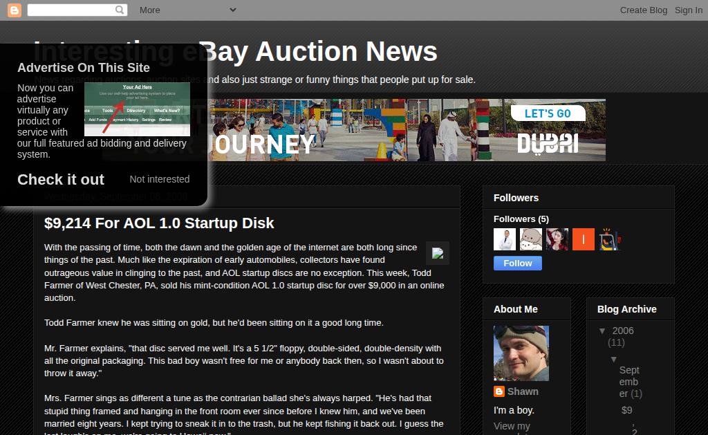Image resolution: width=708 pixels, height=435 pixels.
Task: Click the Dubai journey banner advertisement
Action: (353, 129)
